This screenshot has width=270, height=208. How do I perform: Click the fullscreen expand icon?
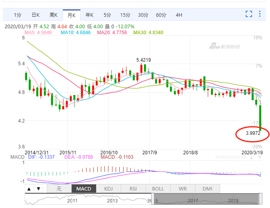coord(249,14)
